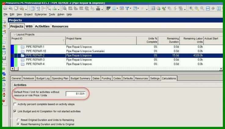
Task: Enable Activity percent complete based on steps
Action: [x=15, y=104]
